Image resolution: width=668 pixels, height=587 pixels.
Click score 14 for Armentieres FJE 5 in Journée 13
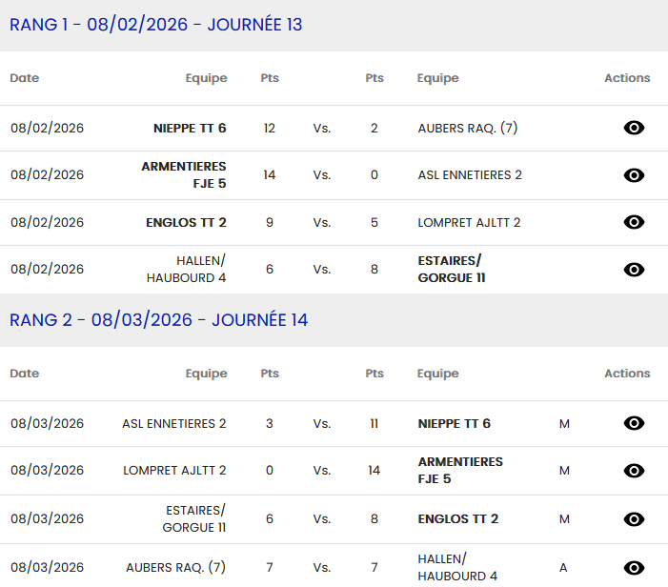270,175
